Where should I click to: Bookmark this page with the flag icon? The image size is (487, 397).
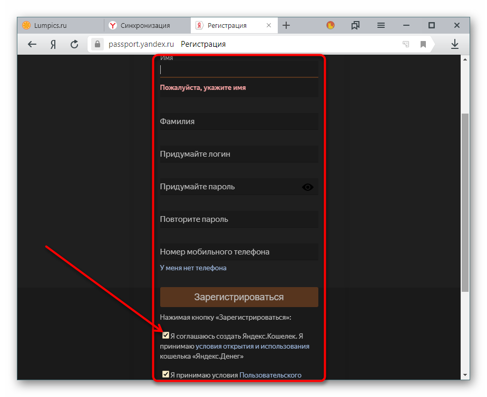point(423,45)
